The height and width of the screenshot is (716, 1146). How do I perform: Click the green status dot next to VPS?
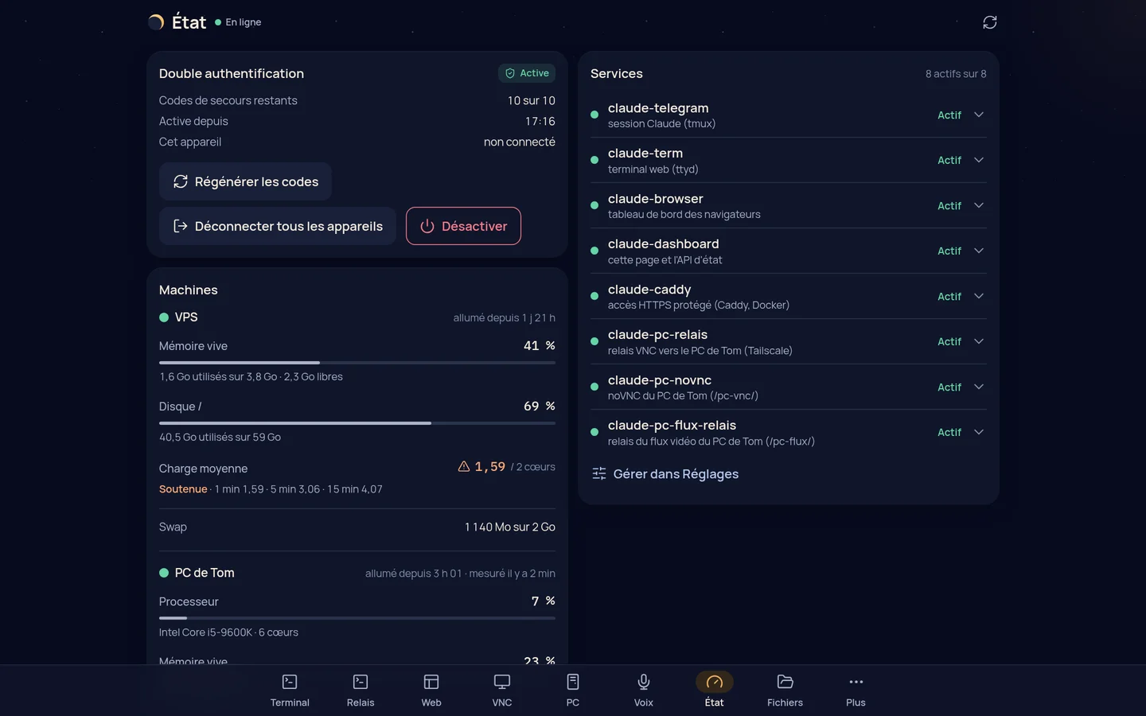pos(164,317)
